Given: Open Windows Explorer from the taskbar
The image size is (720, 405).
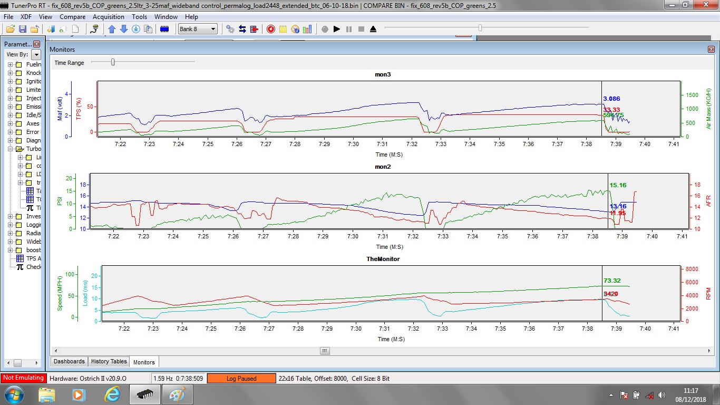Looking at the screenshot, I should point(47,394).
